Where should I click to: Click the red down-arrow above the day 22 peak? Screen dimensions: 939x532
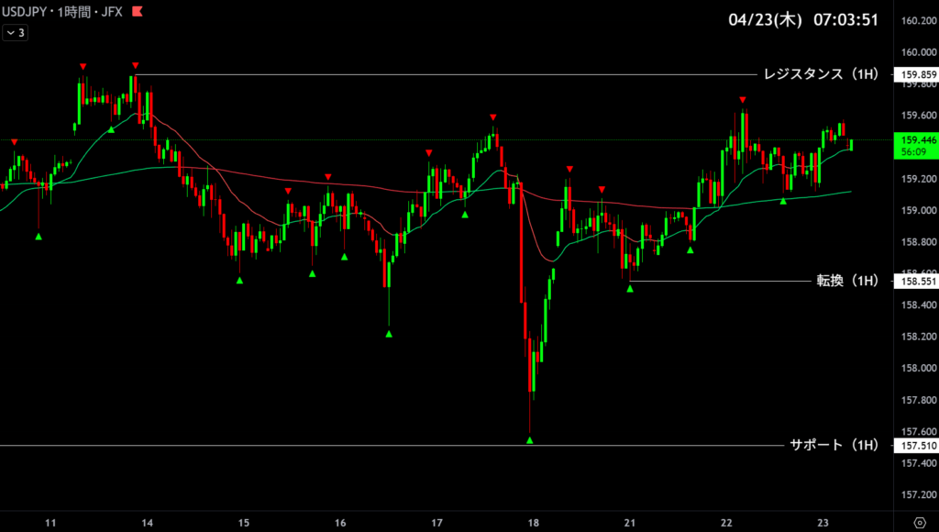point(743,99)
